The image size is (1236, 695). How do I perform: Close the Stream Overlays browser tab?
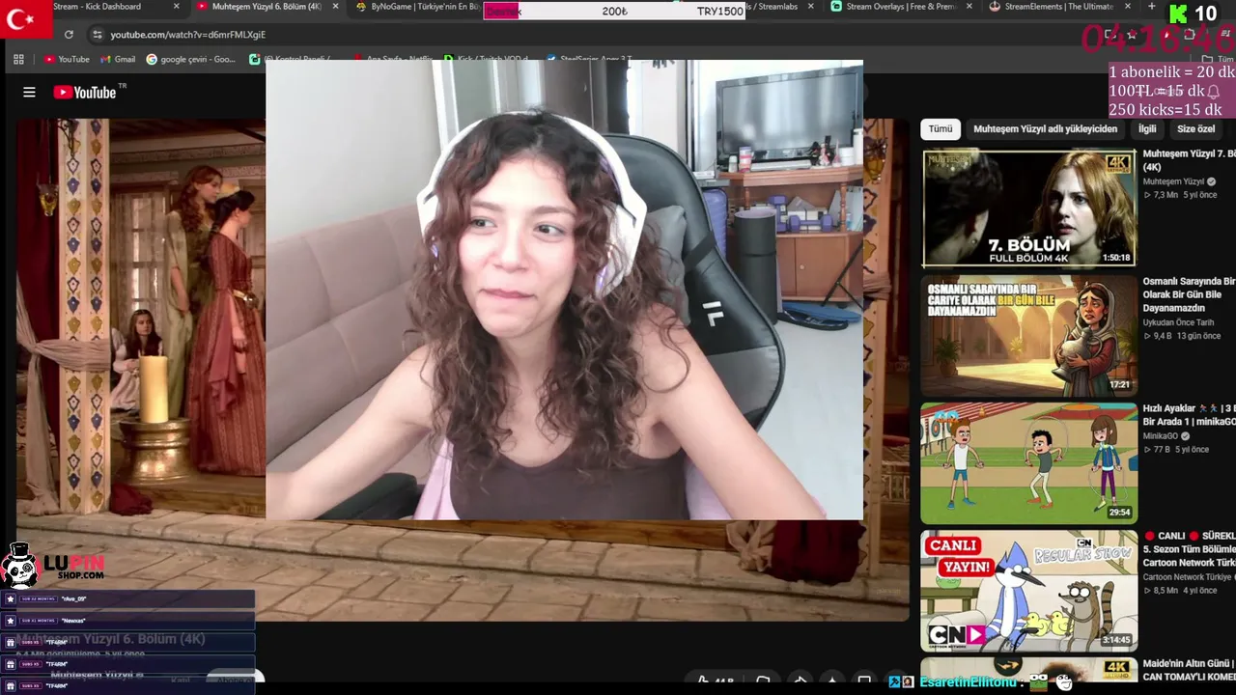(x=969, y=7)
